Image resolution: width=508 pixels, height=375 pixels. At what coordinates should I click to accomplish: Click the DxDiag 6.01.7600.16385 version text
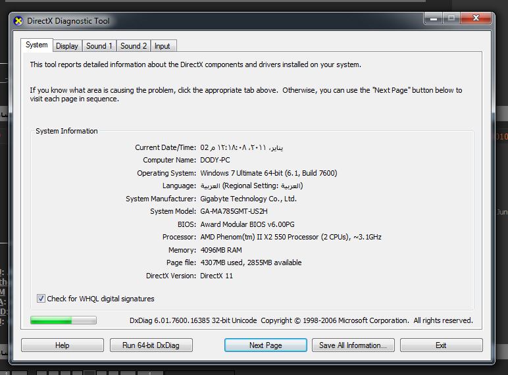point(193,320)
